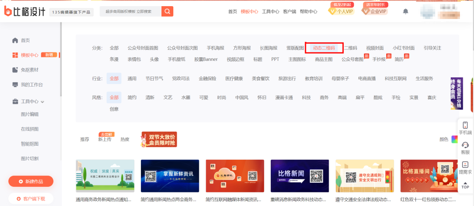Sort templates by 新上传
The image size is (474, 206).
pos(104,140)
